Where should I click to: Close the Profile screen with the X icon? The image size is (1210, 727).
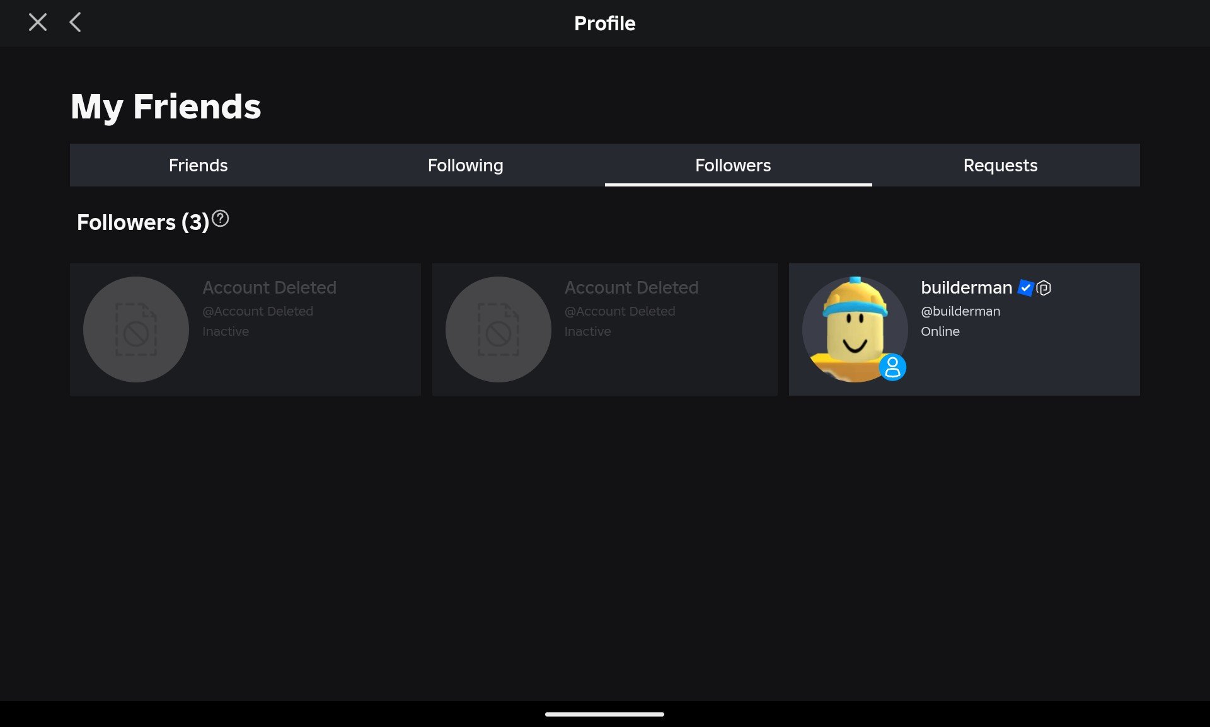point(38,23)
